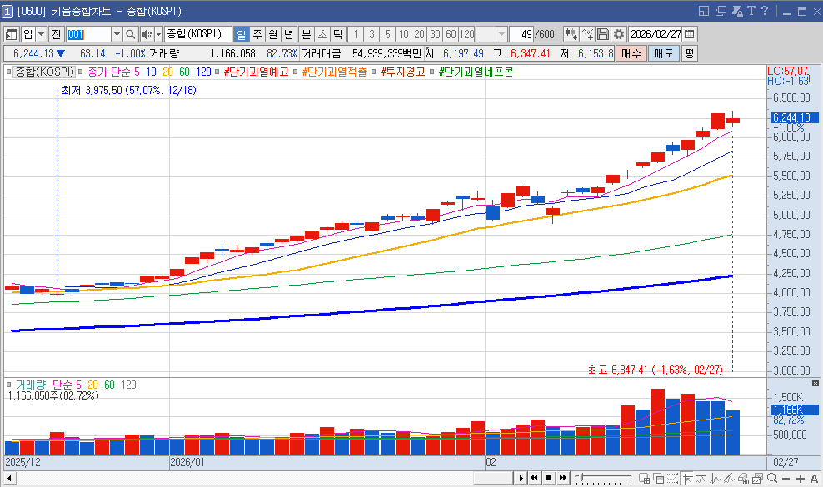The width and height of the screenshot is (823, 487).
Task: Click the search magnifier next to code field
Action: (x=131, y=34)
